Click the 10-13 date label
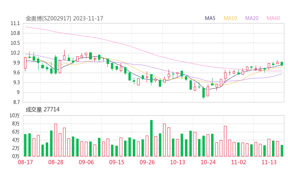The width and height of the screenshot is (288, 171). pos(177,162)
